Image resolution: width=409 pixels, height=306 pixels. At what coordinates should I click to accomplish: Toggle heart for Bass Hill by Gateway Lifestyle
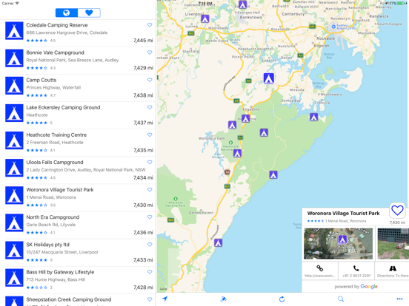[150, 272]
